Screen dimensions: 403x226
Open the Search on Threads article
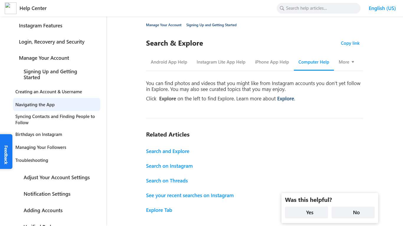point(167,181)
